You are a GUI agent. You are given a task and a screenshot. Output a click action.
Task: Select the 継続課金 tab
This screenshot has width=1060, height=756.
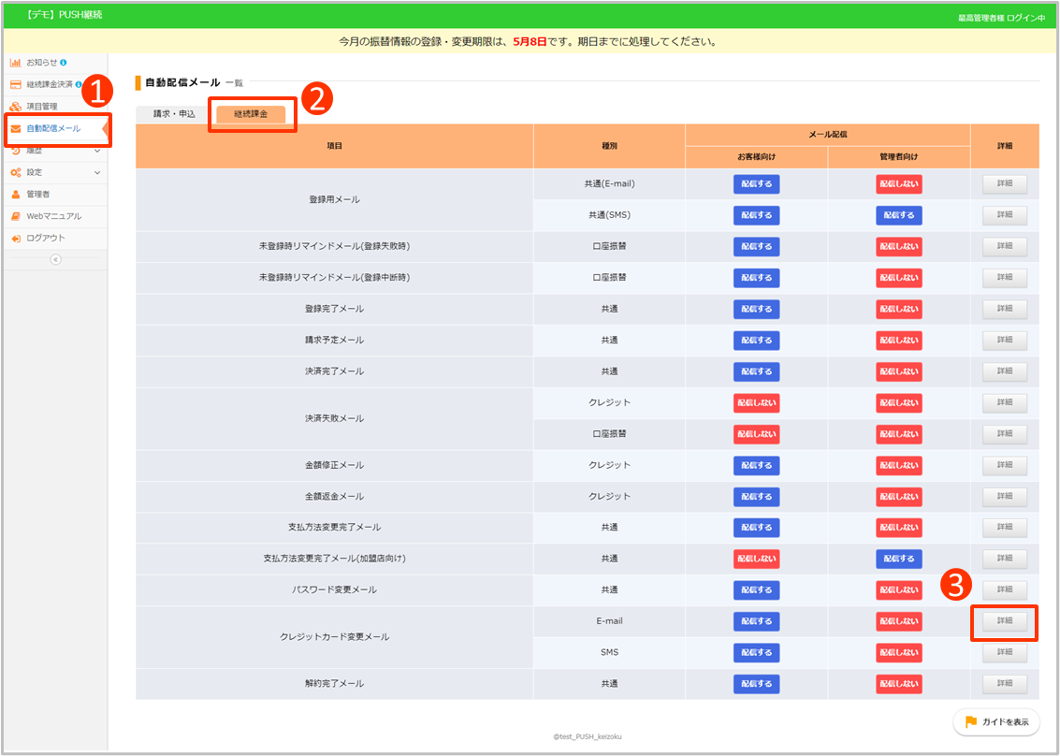[251, 114]
